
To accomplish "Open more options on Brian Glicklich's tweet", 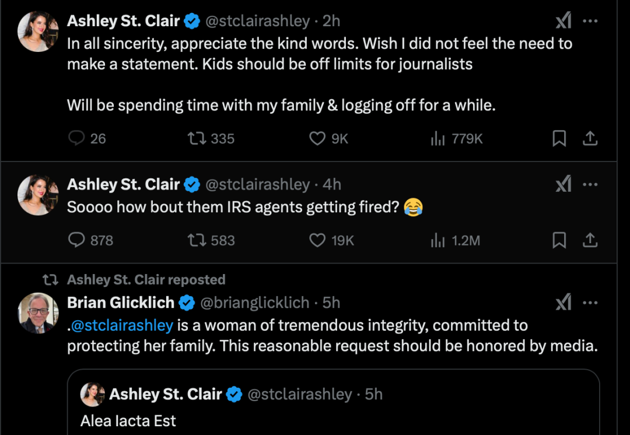I will tap(590, 303).
